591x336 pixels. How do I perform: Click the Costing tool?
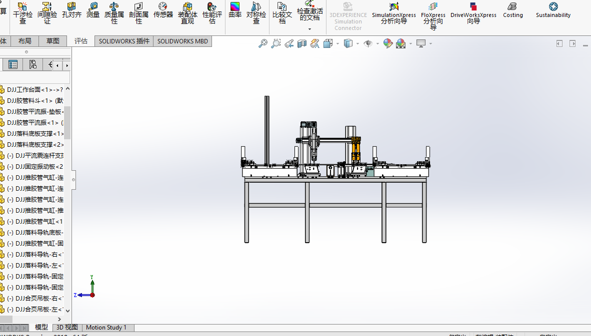(512, 10)
